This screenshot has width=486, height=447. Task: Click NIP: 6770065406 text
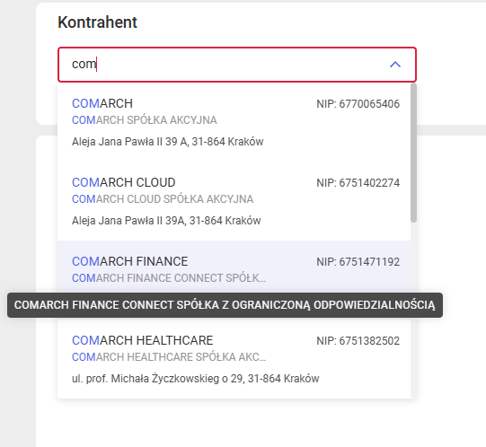pyautogui.click(x=358, y=104)
